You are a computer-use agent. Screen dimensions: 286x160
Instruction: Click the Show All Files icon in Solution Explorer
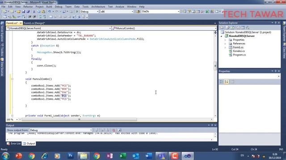227,28
